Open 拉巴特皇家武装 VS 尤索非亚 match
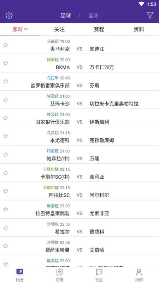This screenshot has height=283, width=159. 79,209
